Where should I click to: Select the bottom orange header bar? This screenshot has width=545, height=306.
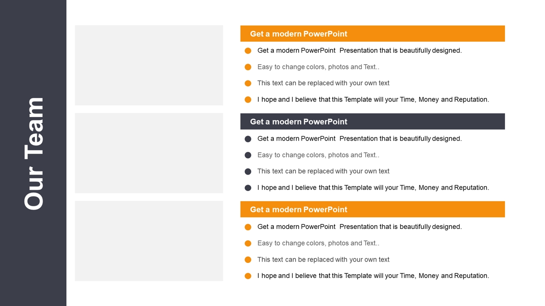tap(372, 209)
